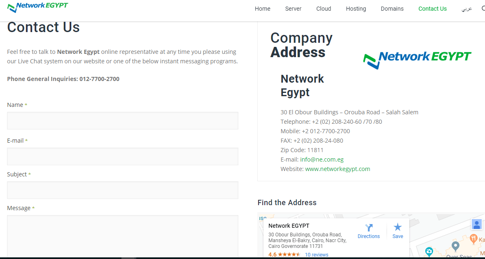Click the 30 El Obour Buildings address line

tap(349, 112)
